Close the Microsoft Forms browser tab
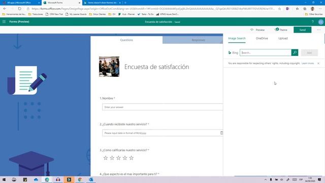Viewport: 325px width, 183px height. pyautogui.click(x=79, y=3)
